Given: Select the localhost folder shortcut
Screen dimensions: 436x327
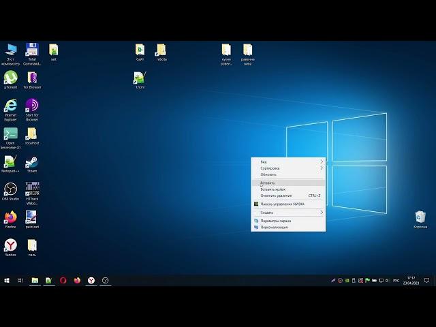Looking at the screenshot, I should pyautogui.click(x=32, y=136).
